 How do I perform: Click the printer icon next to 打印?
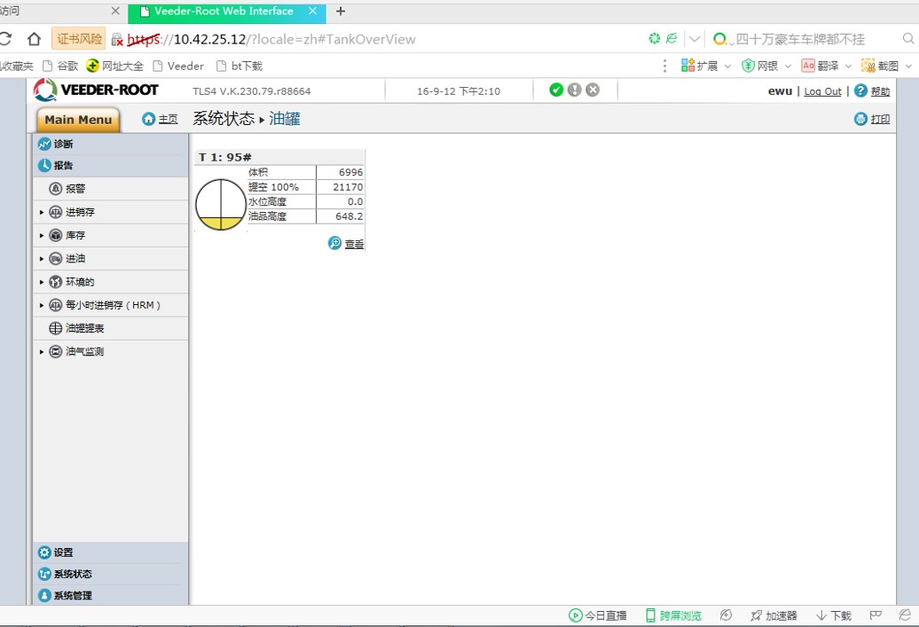pyautogui.click(x=860, y=119)
